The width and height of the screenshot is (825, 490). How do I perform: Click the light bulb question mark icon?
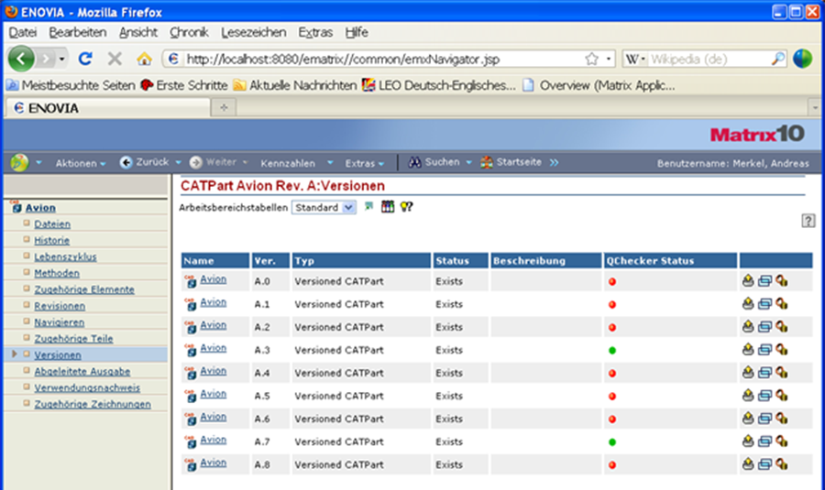[x=406, y=207]
